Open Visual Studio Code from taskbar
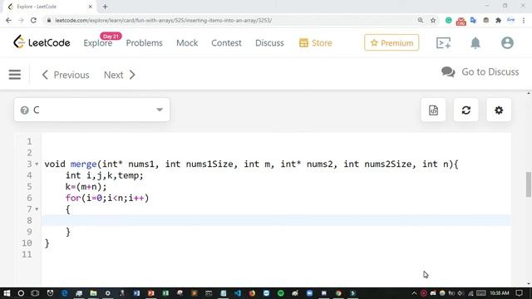 tap(238, 293)
